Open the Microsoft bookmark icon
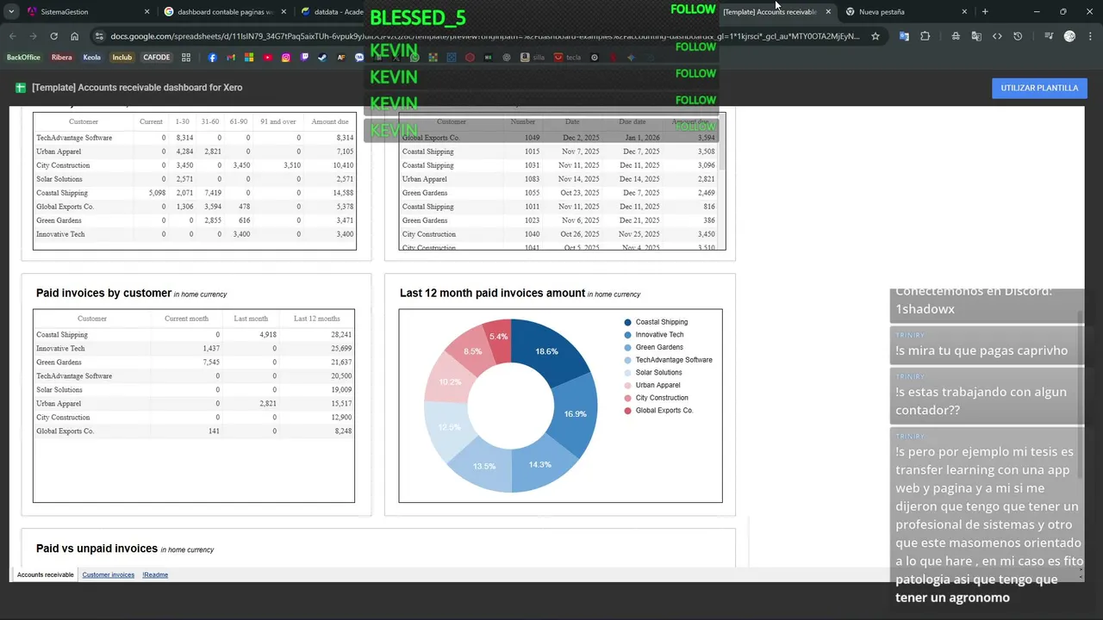The height and width of the screenshot is (620, 1103). click(249, 58)
